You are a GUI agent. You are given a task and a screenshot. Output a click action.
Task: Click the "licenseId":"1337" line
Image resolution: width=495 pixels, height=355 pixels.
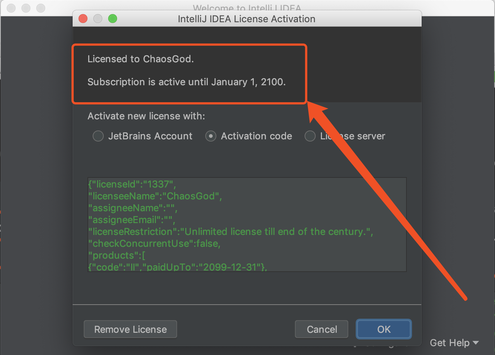[x=132, y=184]
